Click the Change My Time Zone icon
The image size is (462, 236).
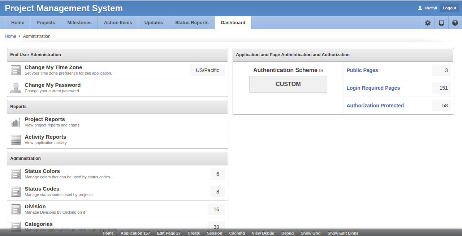point(16,70)
